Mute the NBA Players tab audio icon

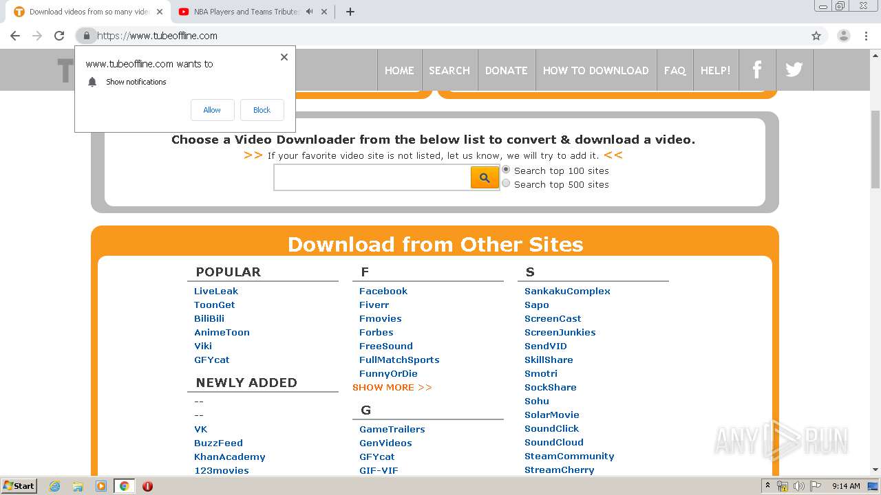point(309,12)
